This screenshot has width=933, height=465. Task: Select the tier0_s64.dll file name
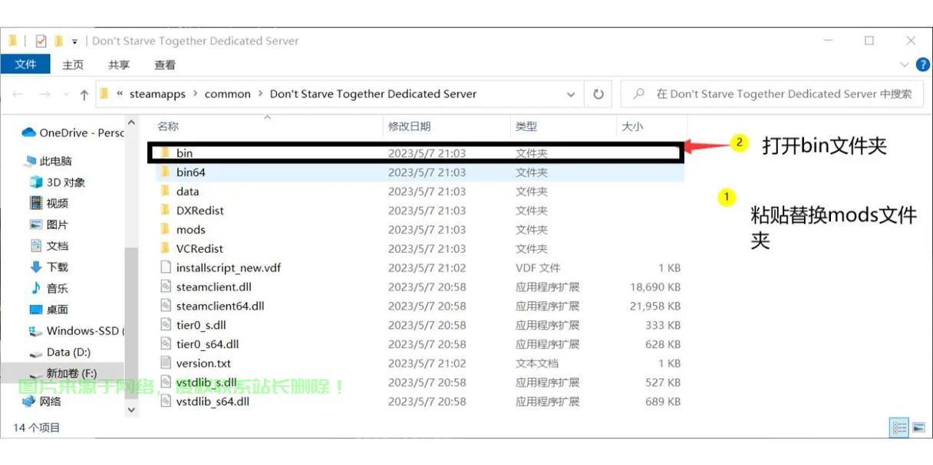pyautogui.click(x=207, y=344)
